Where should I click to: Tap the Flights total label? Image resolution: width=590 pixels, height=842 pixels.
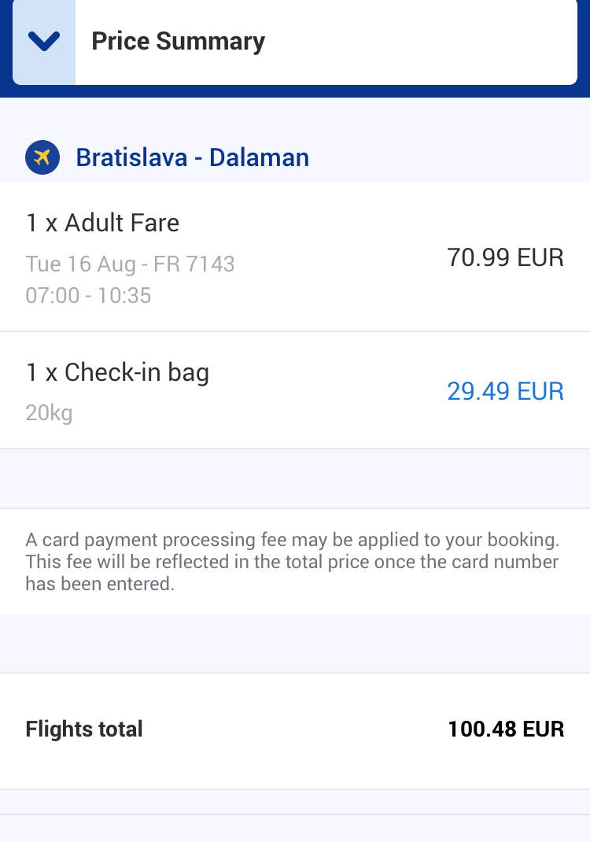(x=84, y=729)
